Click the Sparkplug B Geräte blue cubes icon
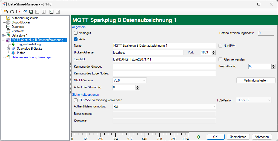 pos(13,49)
